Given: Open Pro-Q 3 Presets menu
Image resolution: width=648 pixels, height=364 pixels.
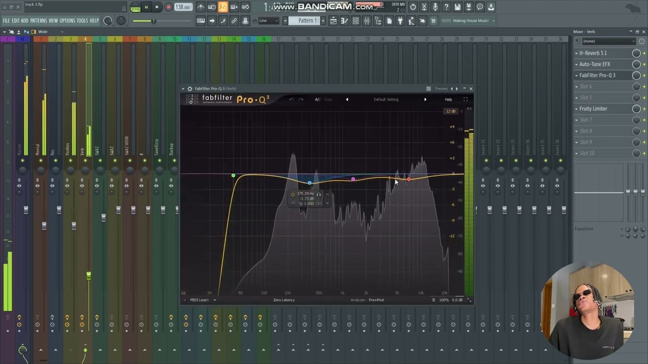Looking at the screenshot, I should pyautogui.click(x=441, y=89).
